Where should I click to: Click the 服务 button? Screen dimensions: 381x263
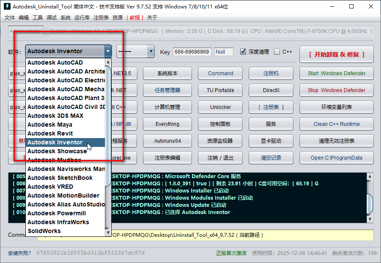[271, 124]
